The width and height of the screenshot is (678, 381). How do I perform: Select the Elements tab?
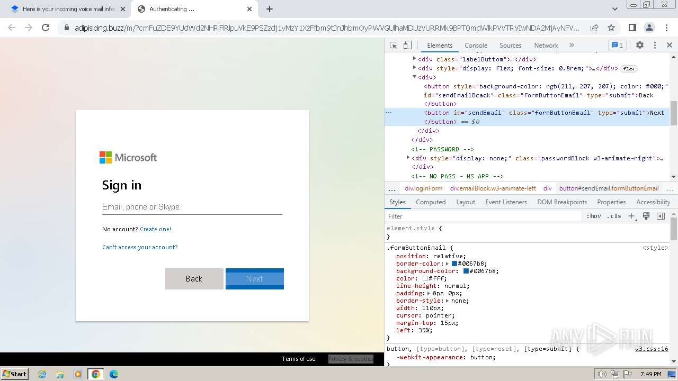point(440,46)
